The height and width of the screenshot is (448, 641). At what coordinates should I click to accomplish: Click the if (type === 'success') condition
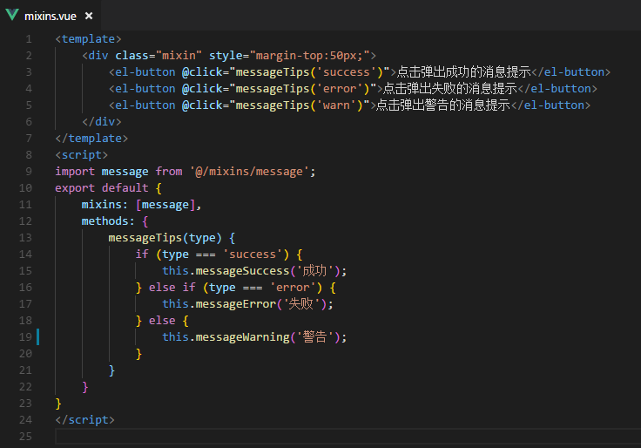pyautogui.click(x=213, y=255)
